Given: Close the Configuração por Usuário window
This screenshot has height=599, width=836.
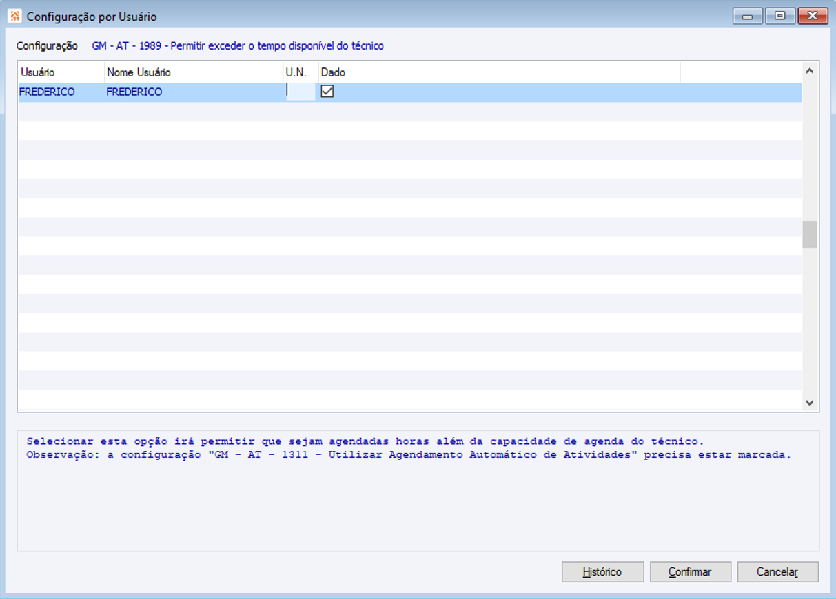Looking at the screenshot, I should click(813, 16).
